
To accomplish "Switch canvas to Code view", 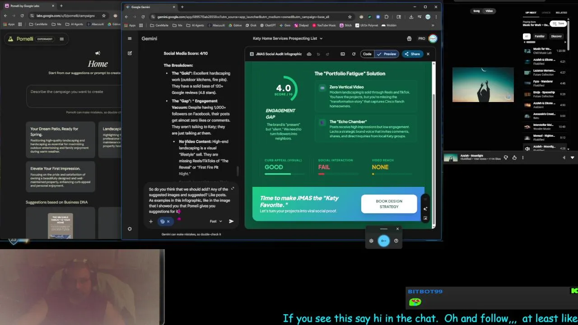I will pos(367,54).
